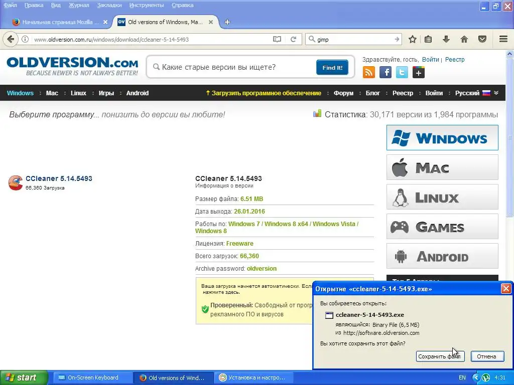Select Android in the black navigation bar
The image size is (514, 385).
138,93
